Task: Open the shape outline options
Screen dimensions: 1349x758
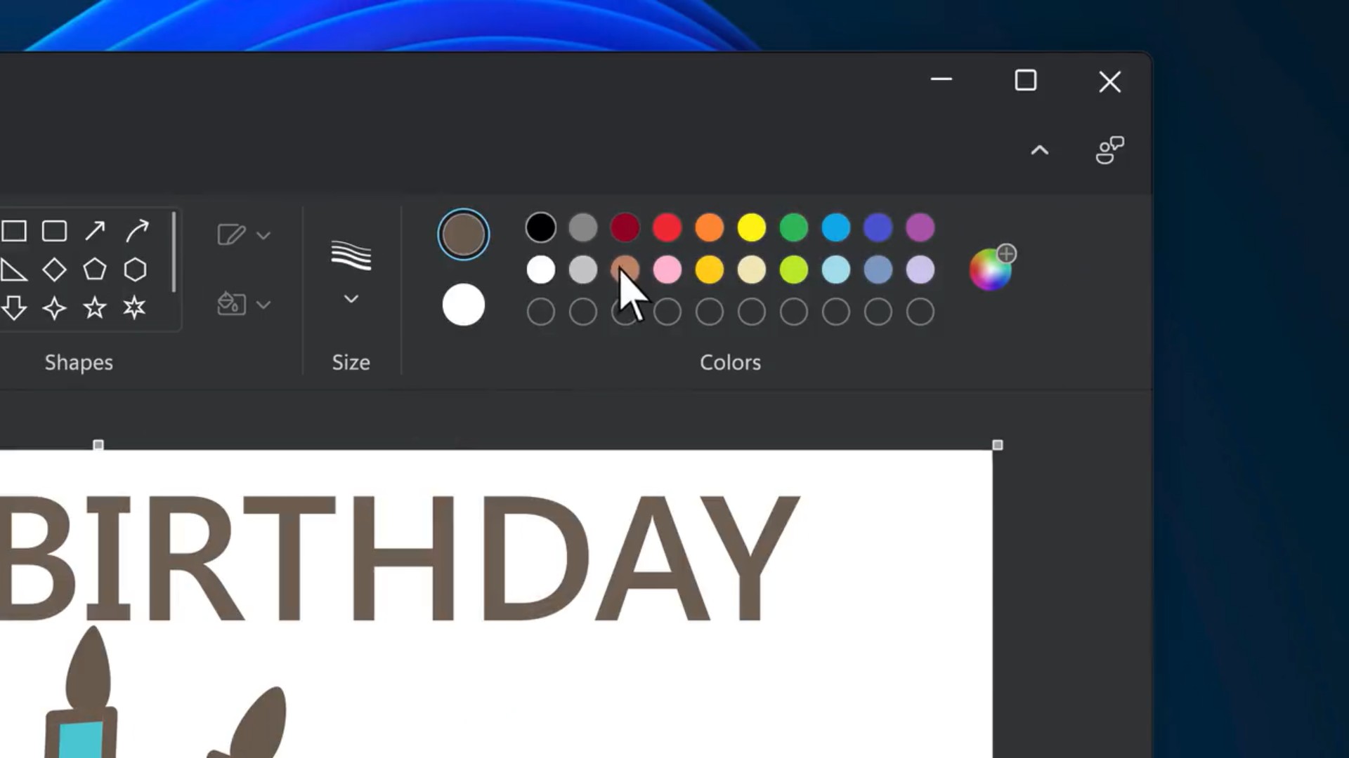Action: pos(244,234)
